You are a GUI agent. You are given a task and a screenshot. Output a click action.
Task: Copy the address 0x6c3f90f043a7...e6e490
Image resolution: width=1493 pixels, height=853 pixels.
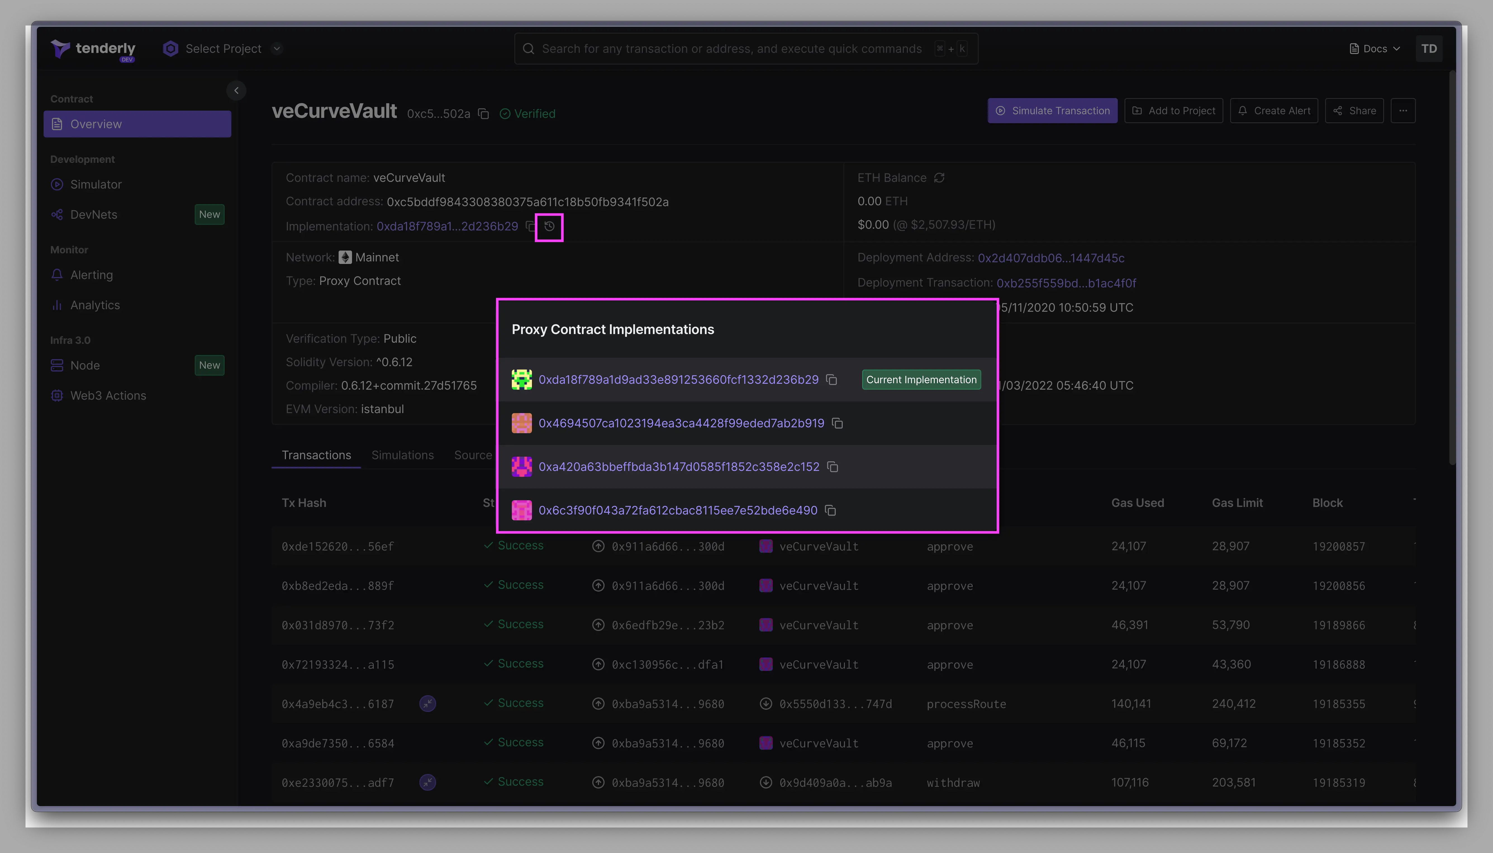click(x=830, y=510)
